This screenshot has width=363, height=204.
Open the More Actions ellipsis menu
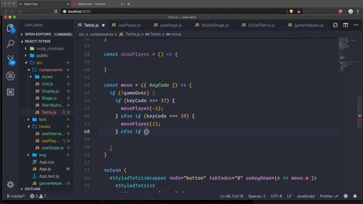tap(356, 25)
